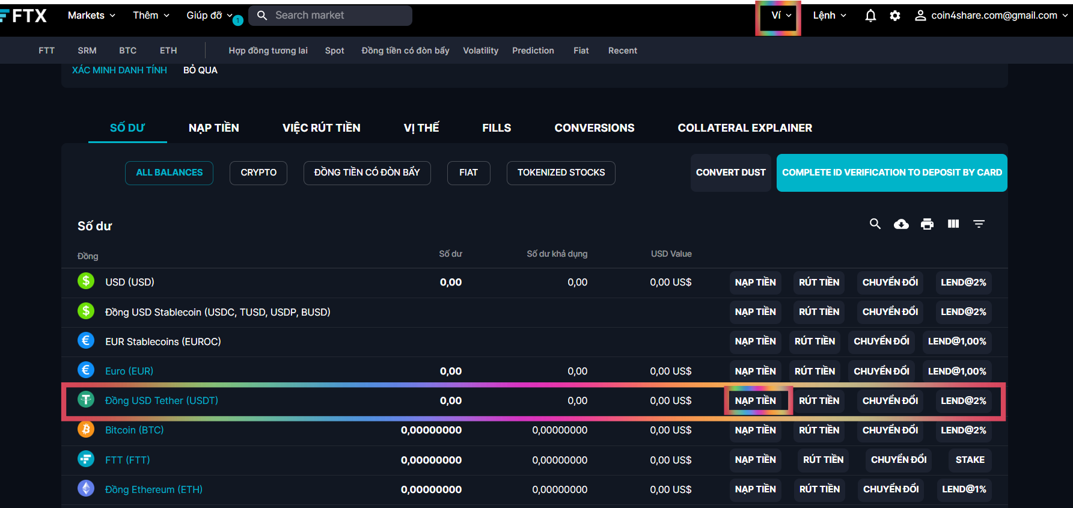1073x508 pixels.
Task: Click NẠP TIỀN for USDT row
Action: 756,400
